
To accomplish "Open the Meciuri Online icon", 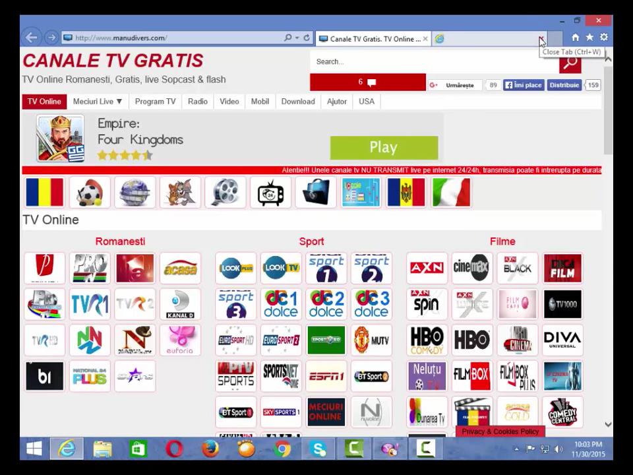I will pos(326,412).
